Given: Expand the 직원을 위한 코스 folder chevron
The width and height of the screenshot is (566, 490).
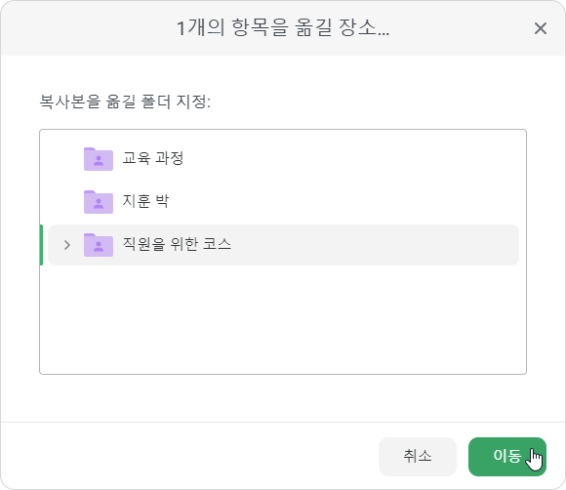Looking at the screenshot, I should tap(67, 245).
